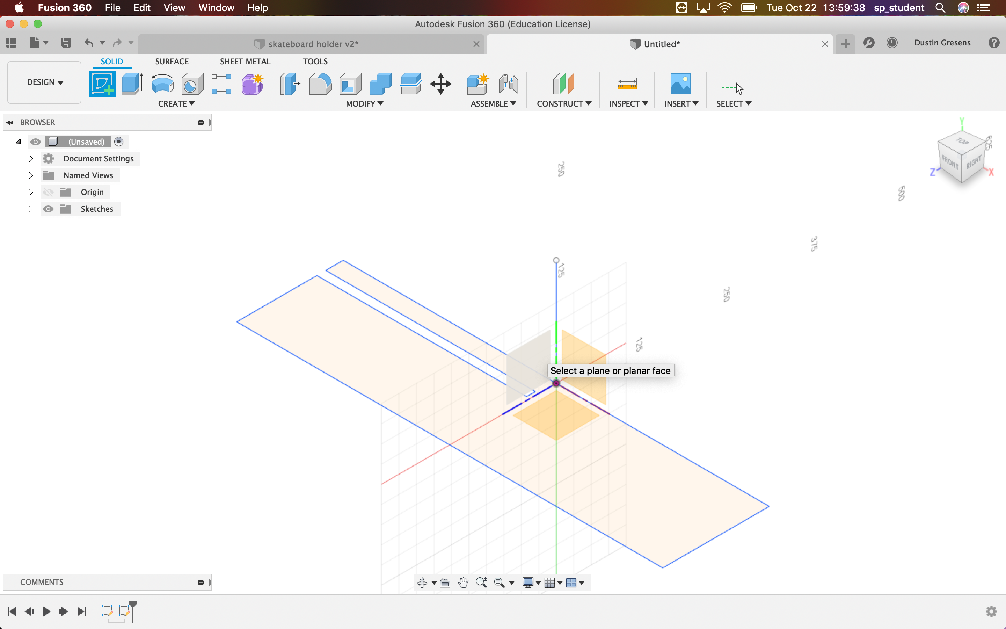The image size is (1006, 629).
Task: Toggle visibility of Origin folder
Action: point(47,191)
